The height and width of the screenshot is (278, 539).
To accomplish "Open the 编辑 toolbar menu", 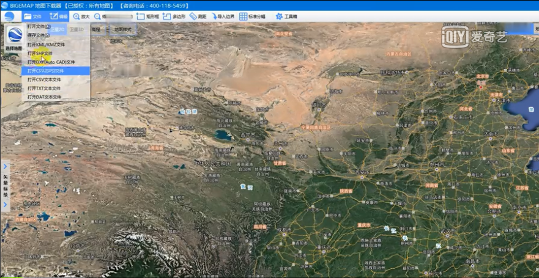I will 59,16.
